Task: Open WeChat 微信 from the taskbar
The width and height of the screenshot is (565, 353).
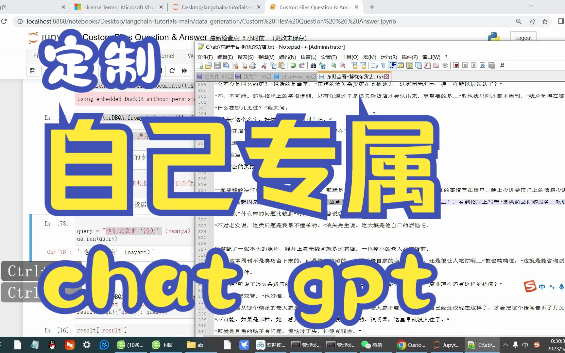Action: (372, 345)
